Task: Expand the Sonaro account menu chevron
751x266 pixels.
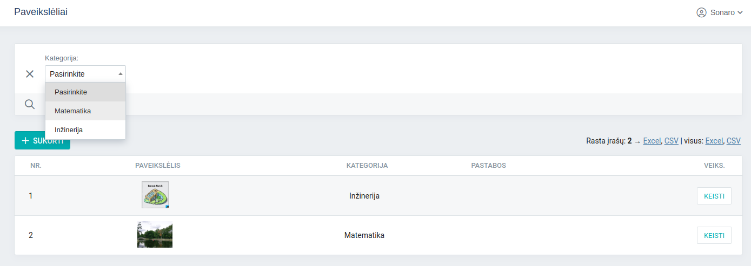Action: coord(740,12)
